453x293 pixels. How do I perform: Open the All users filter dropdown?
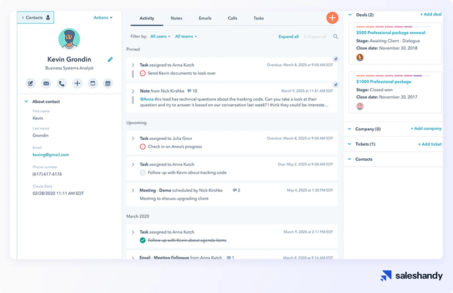(x=160, y=36)
